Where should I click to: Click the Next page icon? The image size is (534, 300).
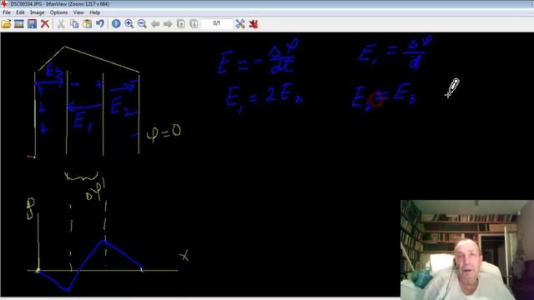tap(194, 24)
